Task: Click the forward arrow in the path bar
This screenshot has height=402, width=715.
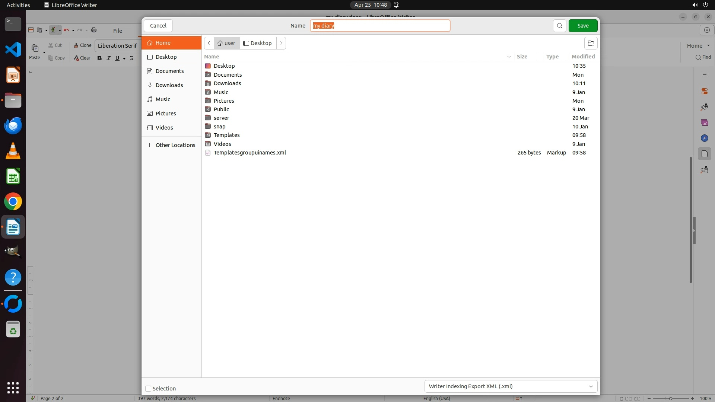Action: 281,43
